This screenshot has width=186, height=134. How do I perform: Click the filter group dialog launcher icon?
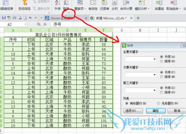[49, 13]
